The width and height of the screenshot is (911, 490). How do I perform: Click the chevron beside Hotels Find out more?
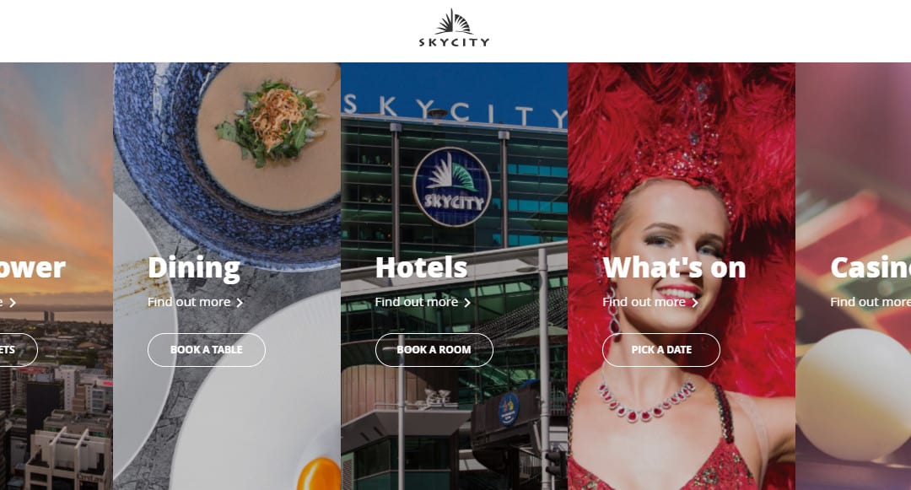point(467,303)
